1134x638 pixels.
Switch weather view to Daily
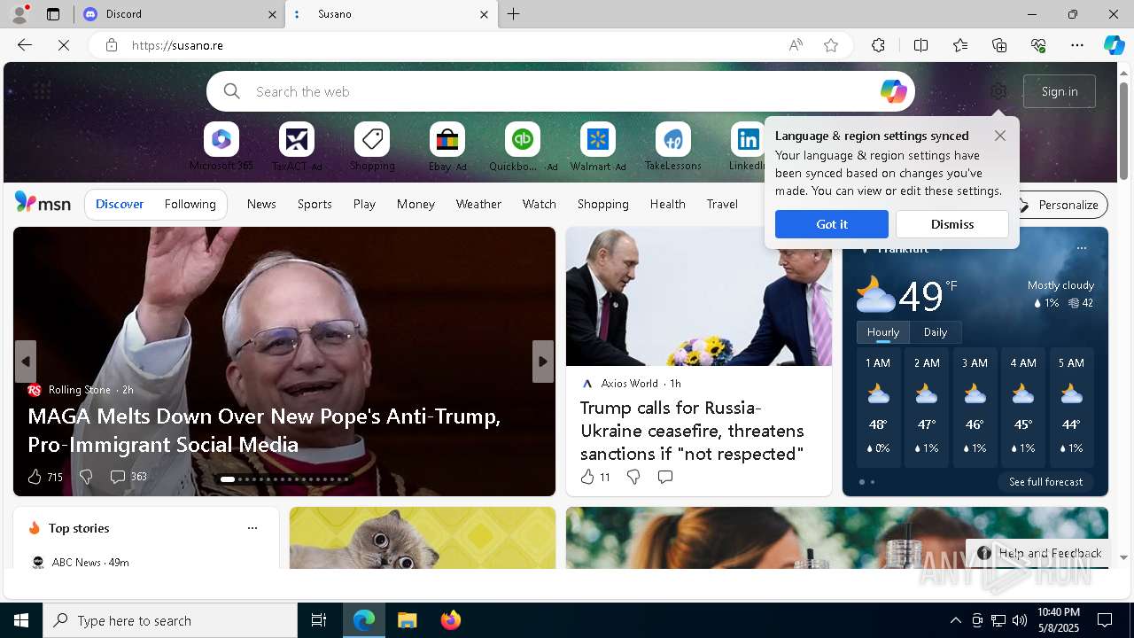coord(936,332)
